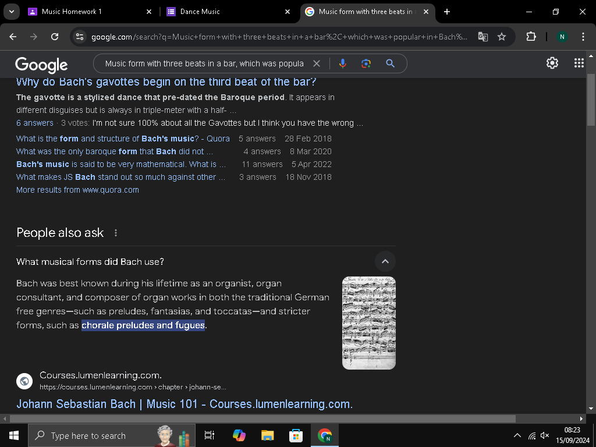Switch to the Music Homework 1 tab
The height and width of the screenshot is (447, 596).
click(72, 12)
